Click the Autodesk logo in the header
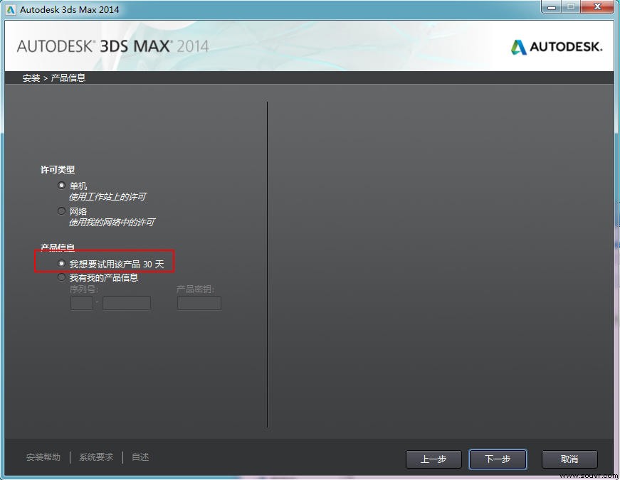The image size is (620, 480). 557,47
